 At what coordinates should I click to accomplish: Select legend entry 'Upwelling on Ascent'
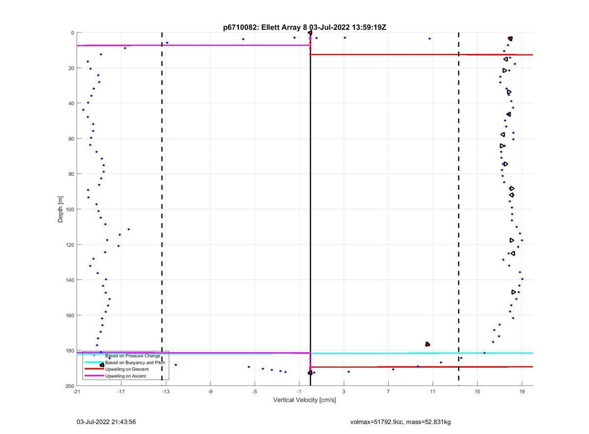pyautogui.click(x=125, y=376)
